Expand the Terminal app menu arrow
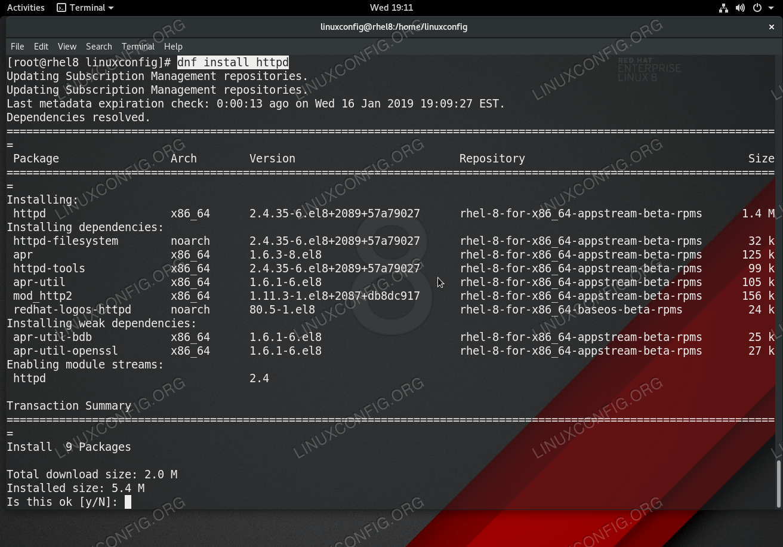This screenshot has height=547, width=783. point(111,8)
